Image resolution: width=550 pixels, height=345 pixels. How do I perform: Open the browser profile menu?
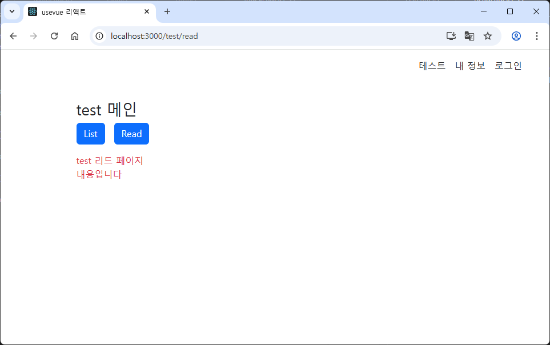coord(516,35)
